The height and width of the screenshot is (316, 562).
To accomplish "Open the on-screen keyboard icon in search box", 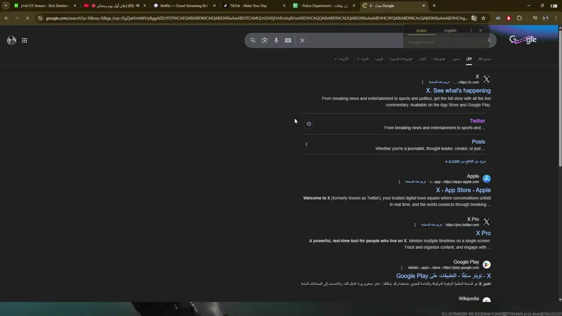I will coord(288,40).
